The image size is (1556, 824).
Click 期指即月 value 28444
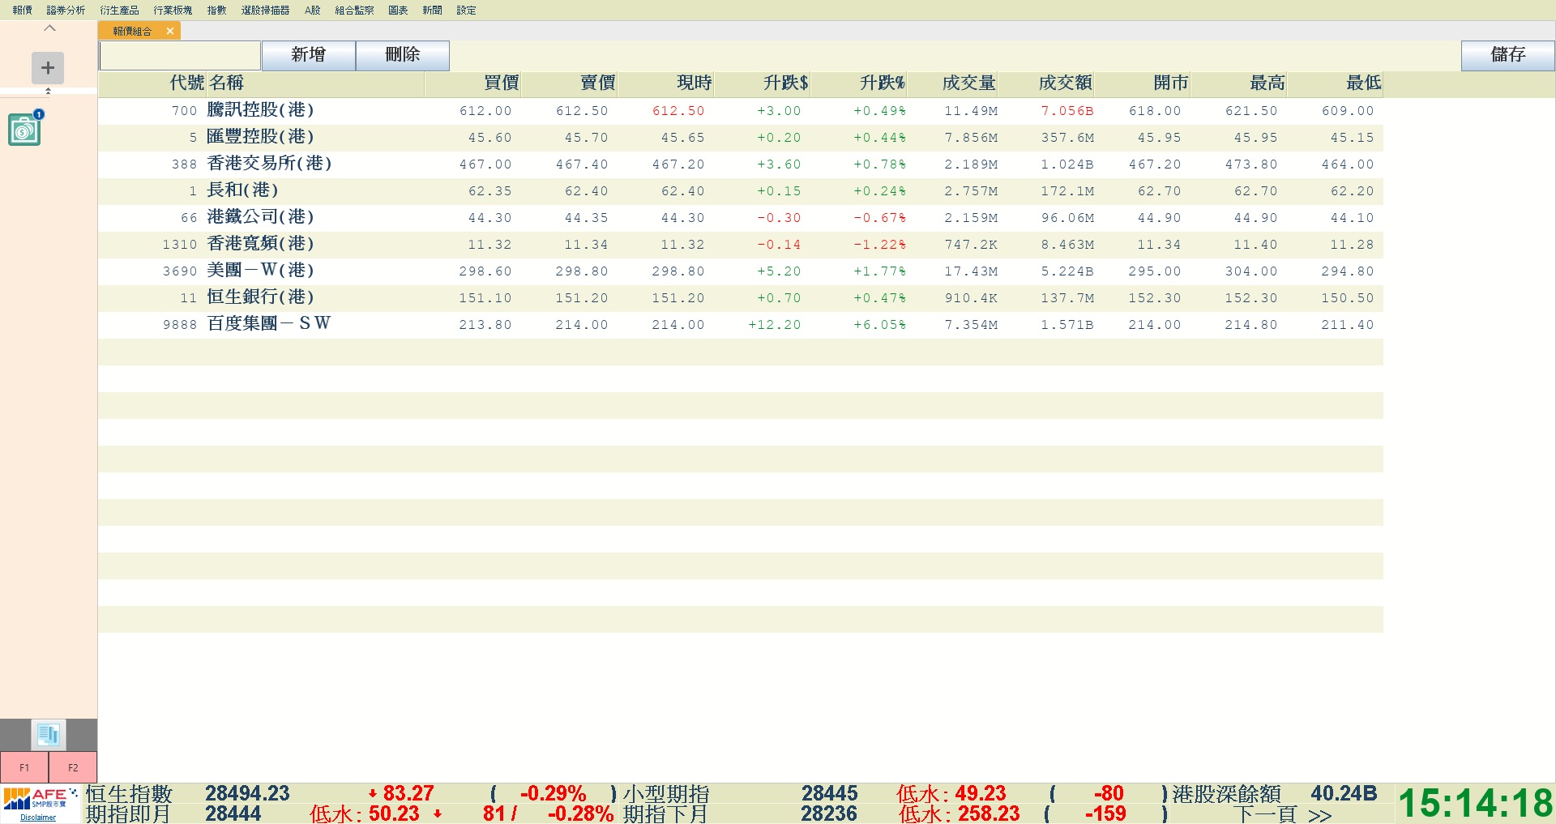click(233, 813)
